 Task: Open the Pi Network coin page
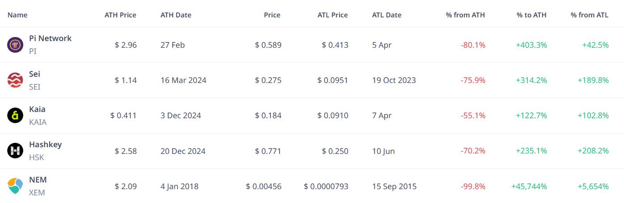pos(50,38)
